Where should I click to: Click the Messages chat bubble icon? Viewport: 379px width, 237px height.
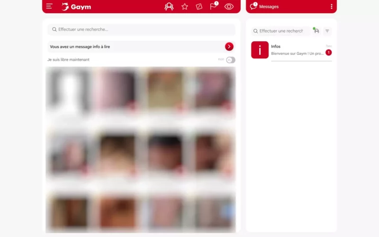tap(253, 6)
